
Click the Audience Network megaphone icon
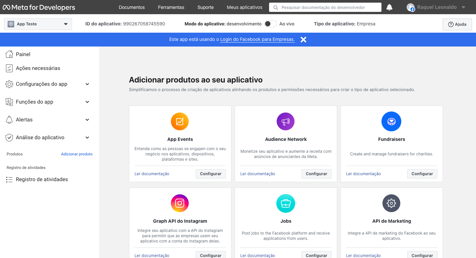286,121
